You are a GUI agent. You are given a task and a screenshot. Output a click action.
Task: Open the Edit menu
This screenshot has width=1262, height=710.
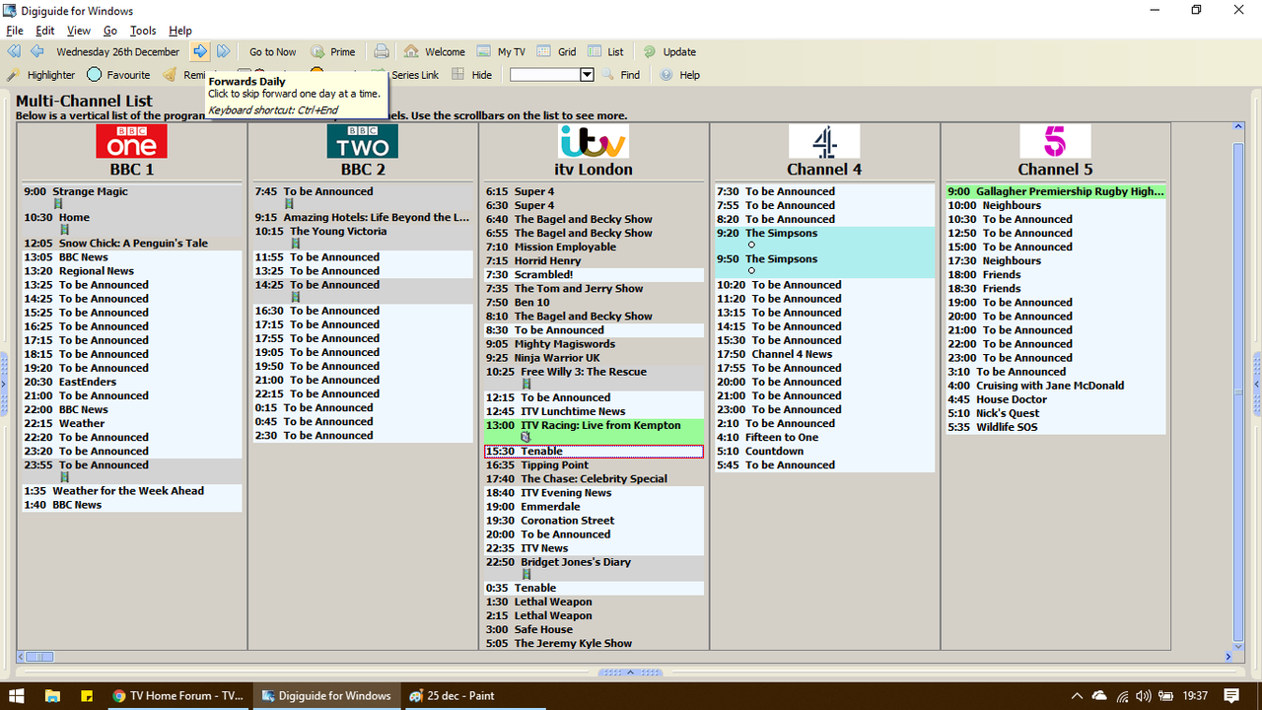[x=45, y=31]
